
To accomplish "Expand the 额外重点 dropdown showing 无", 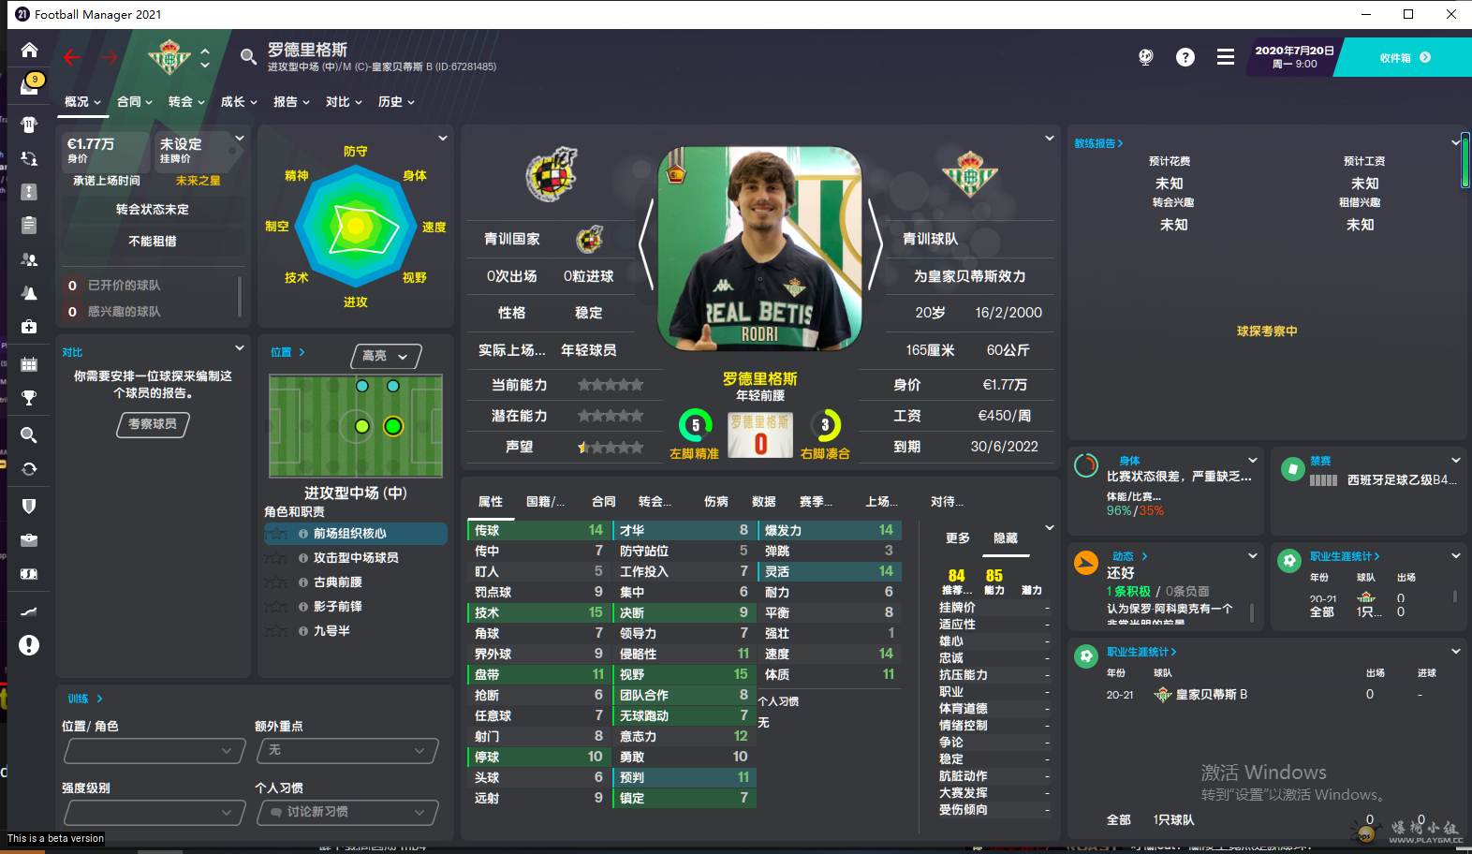I will click(347, 750).
